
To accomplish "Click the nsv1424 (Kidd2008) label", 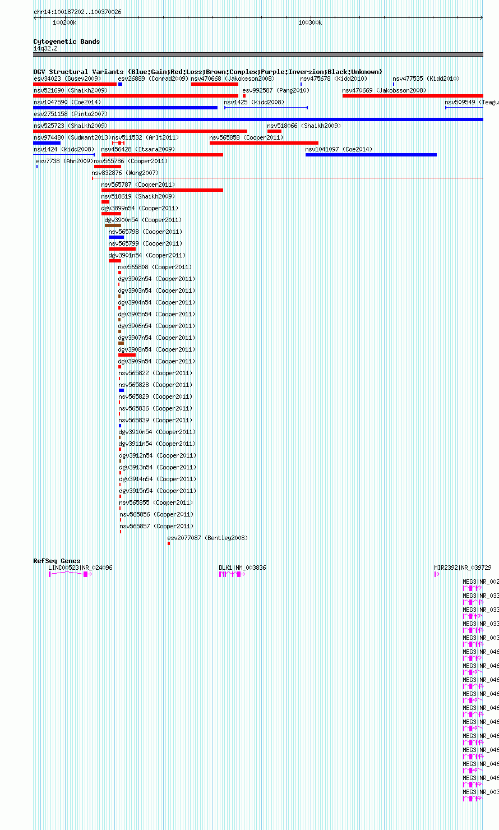I will pyautogui.click(x=64, y=149).
